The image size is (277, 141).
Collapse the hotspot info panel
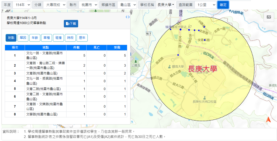click(128, 17)
